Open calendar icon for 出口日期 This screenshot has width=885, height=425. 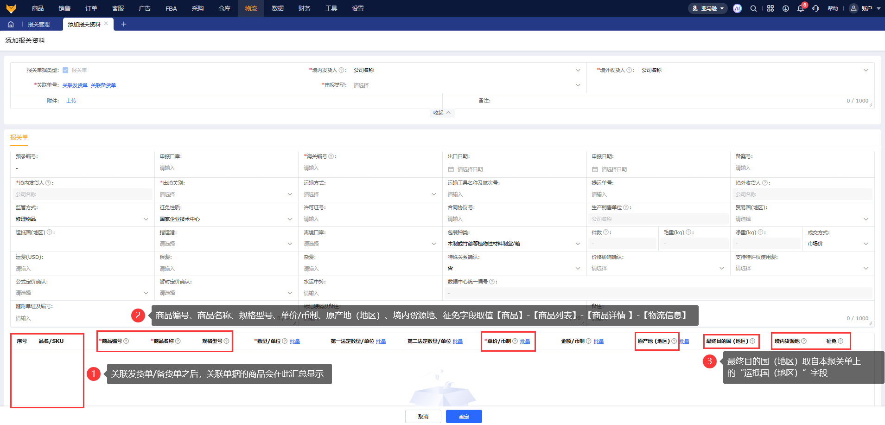pyautogui.click(x=451, y=169)
